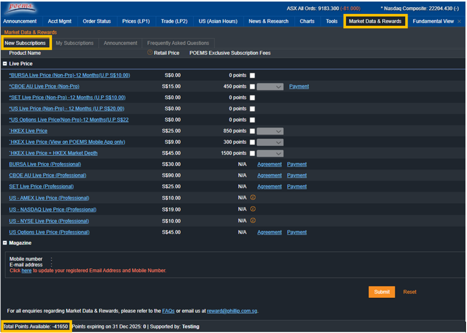Click info icon for US - NASDAQ Live Price
This screenshot has height=333, width=467.
(x=253, y=209)
